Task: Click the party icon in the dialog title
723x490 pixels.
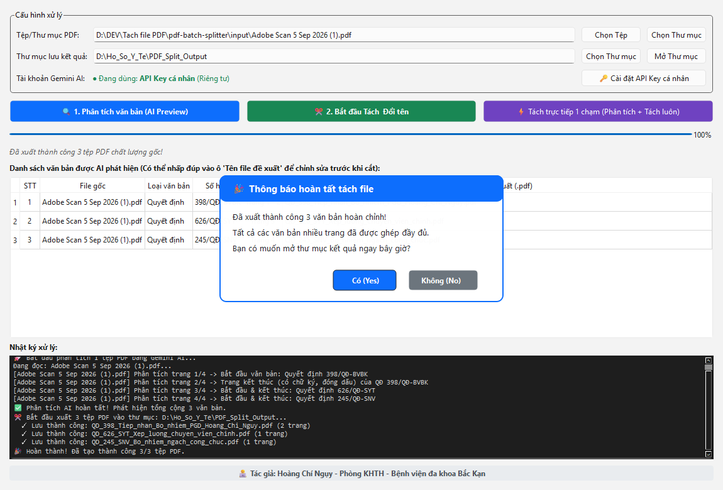Action: point(238,189)
